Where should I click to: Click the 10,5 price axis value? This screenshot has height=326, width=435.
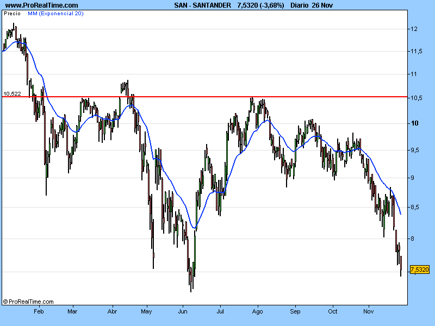click(x=417, y=98)
